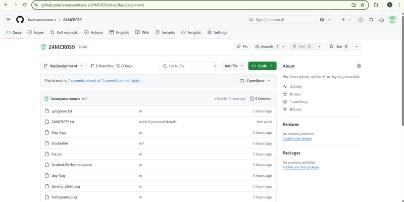Screen dimensions: 404x202
Task: Switch to the Wiki tab
Action: coord(142,32)
